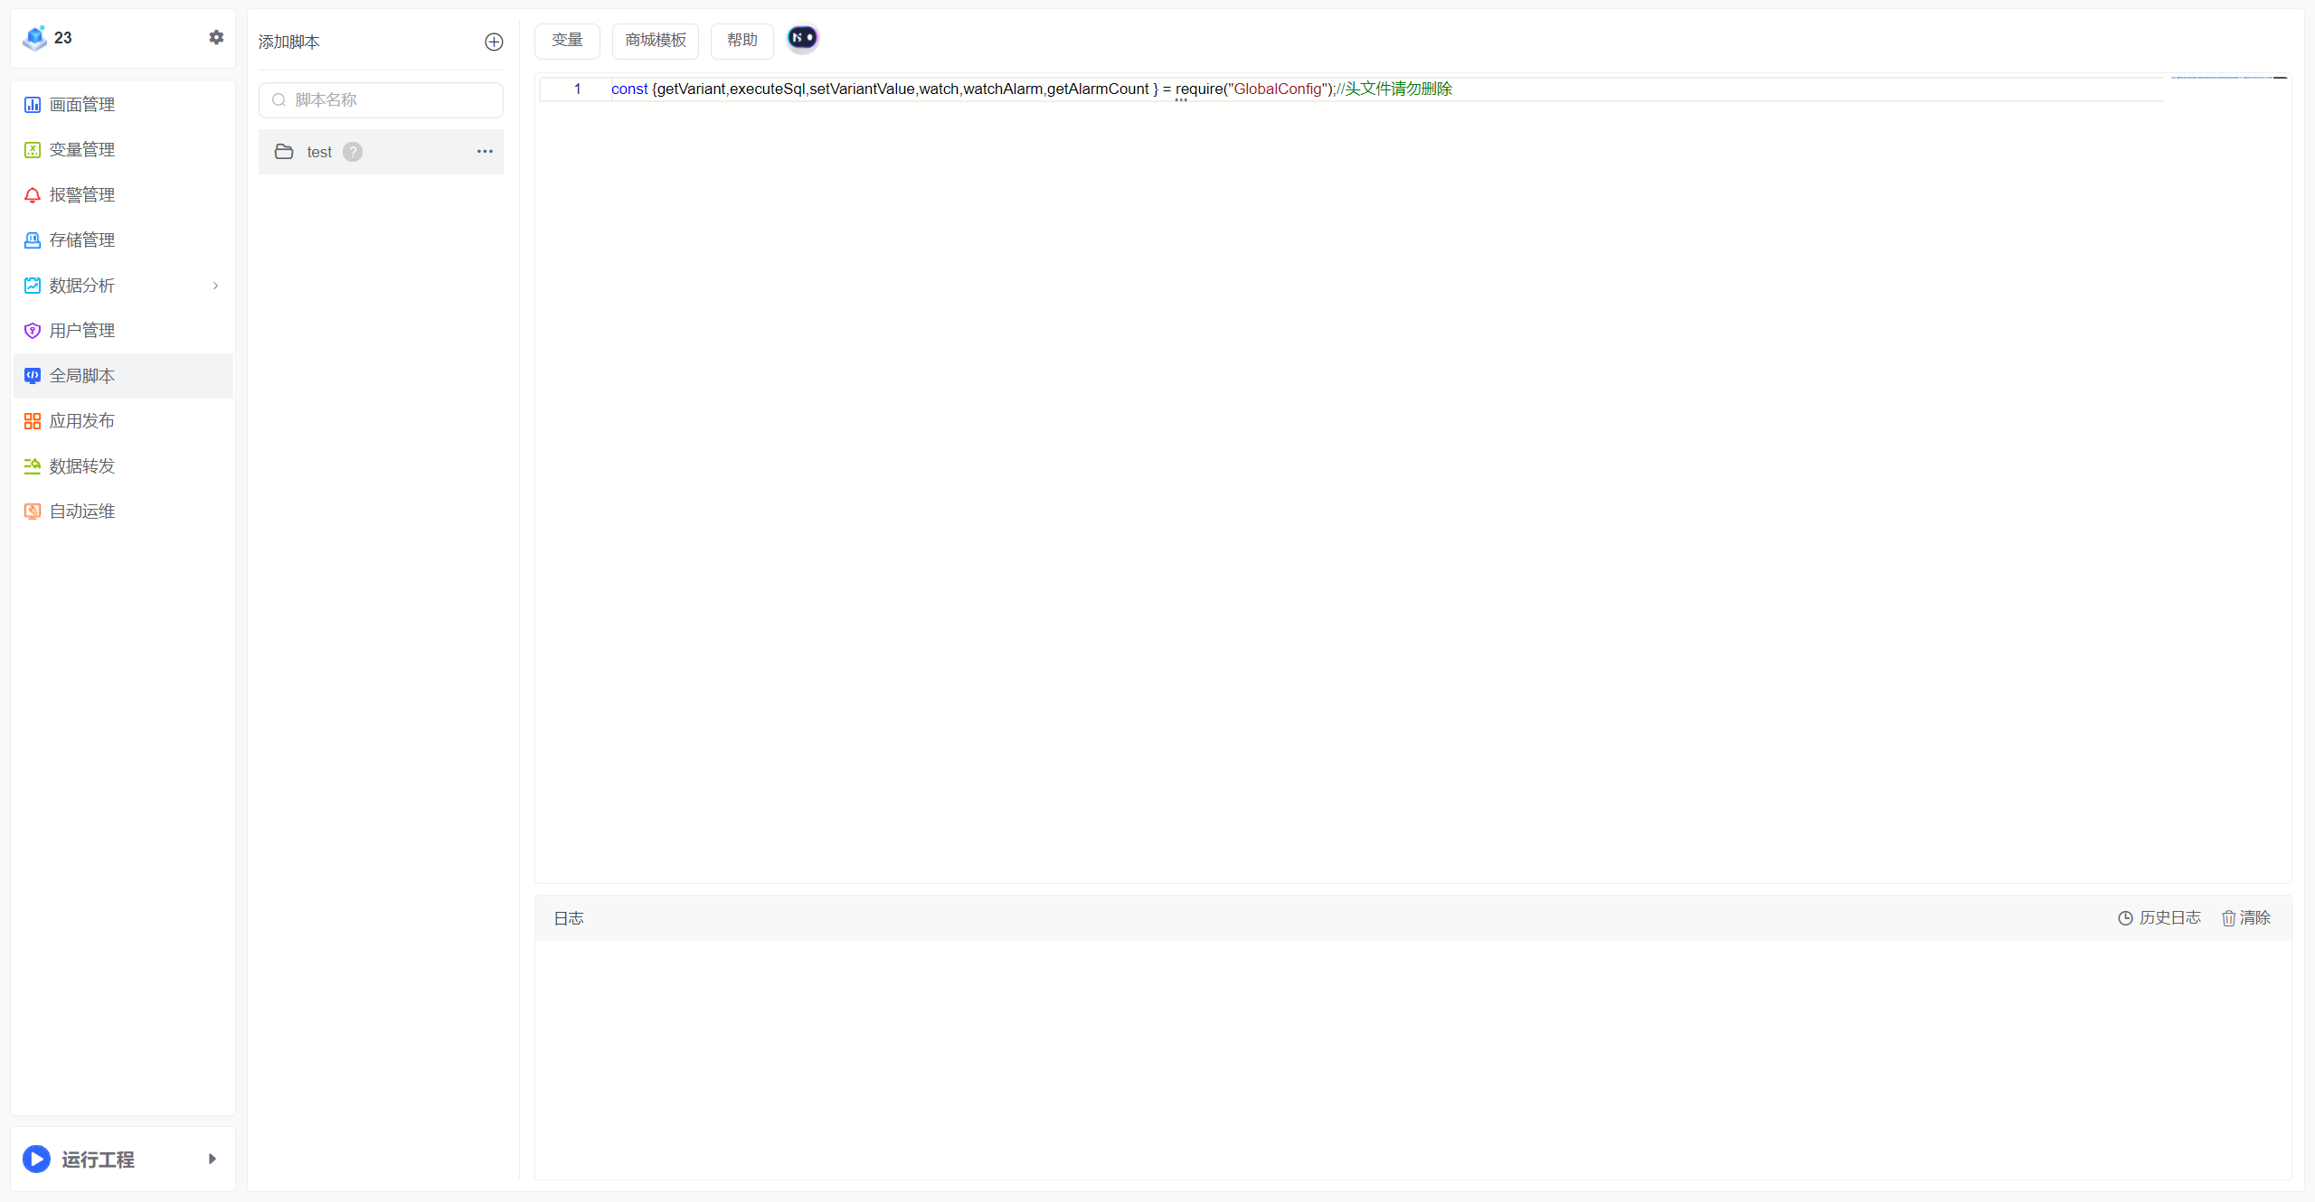
Task: Open 数据转发 in sidebar
Action: pos(82,466)
